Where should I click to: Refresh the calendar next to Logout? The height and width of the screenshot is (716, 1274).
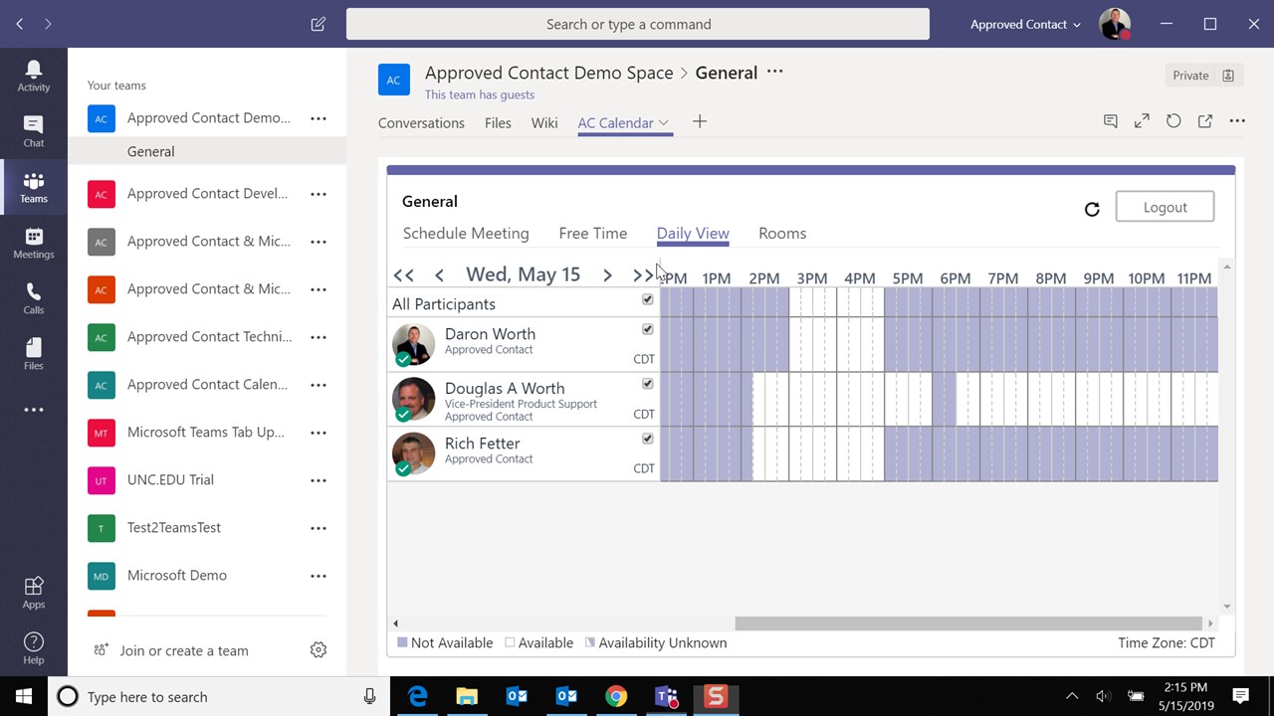tap(1092, 209)
